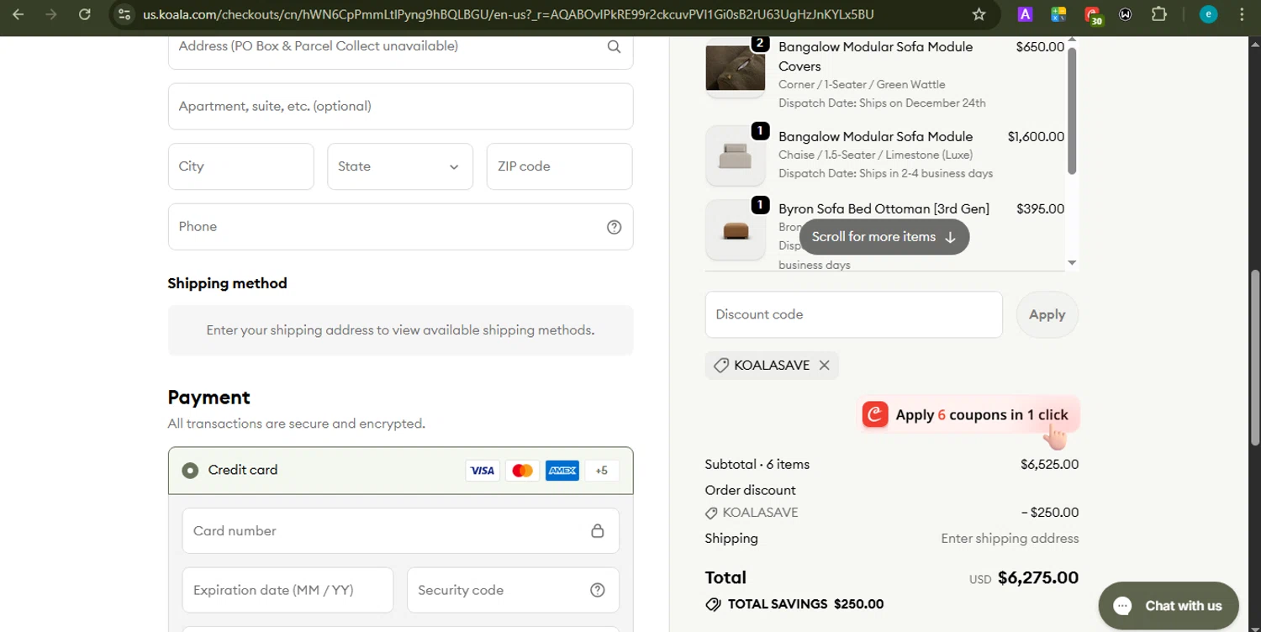Open the colorful grid browser extension

coord(1058,14)
